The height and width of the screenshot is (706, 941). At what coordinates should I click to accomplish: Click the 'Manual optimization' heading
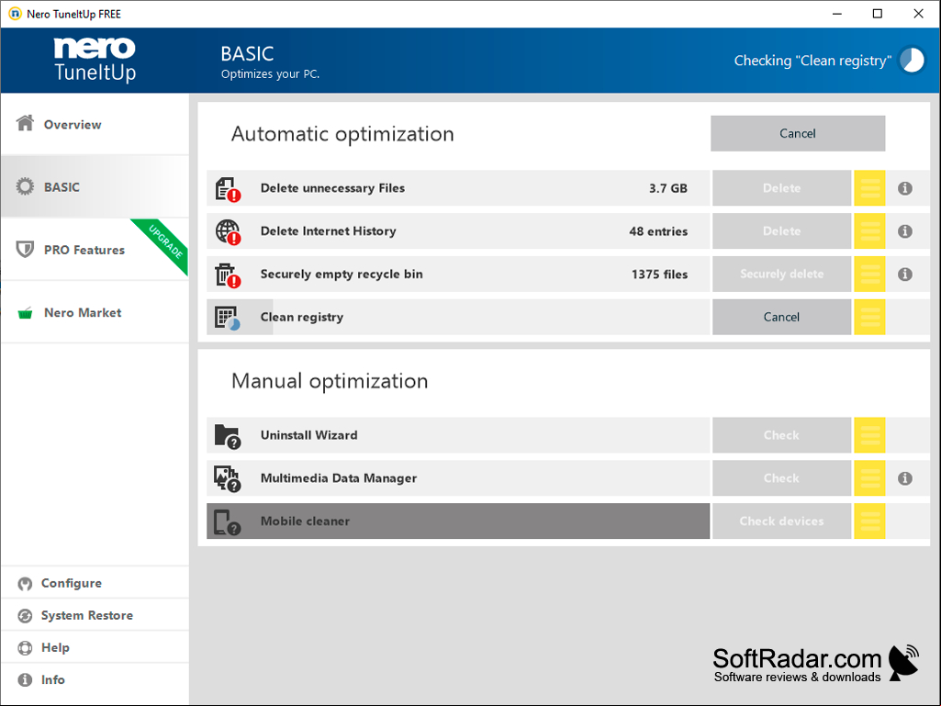(x=330, y=381)
